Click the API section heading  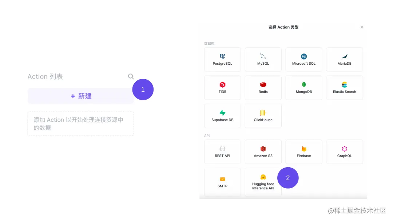[207, 136]
